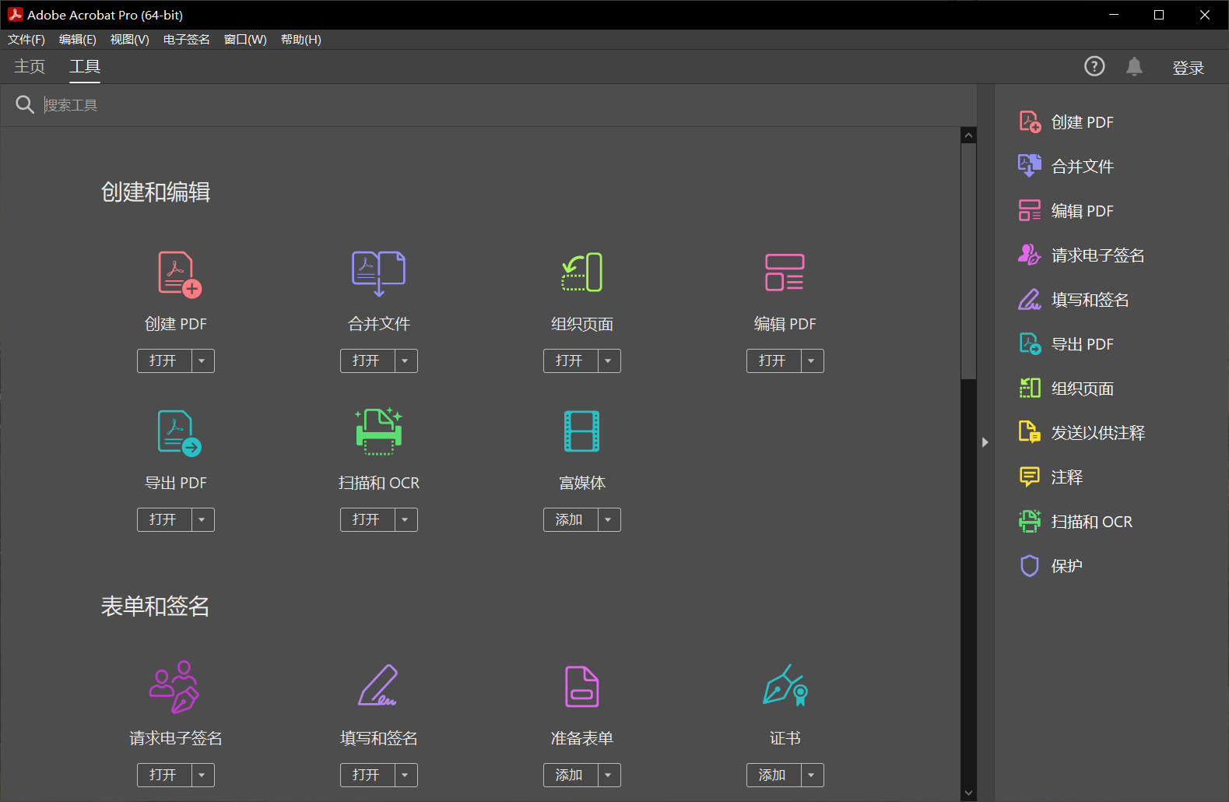The image size is (1229, 802).
Task: Select the Fill & Sign (填写和签名) grid icon
Action: (x=379, y=685)
